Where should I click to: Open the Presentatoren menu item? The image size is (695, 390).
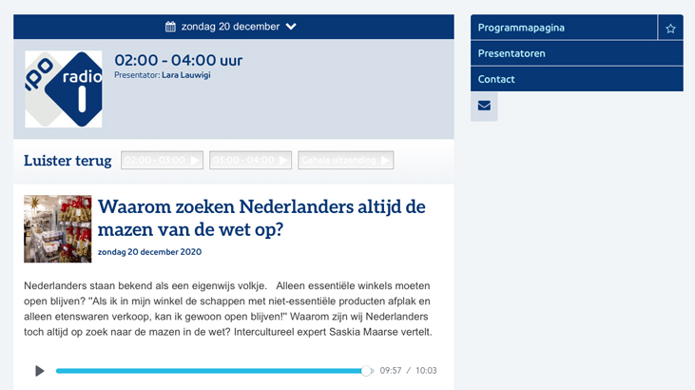point(577,53)
